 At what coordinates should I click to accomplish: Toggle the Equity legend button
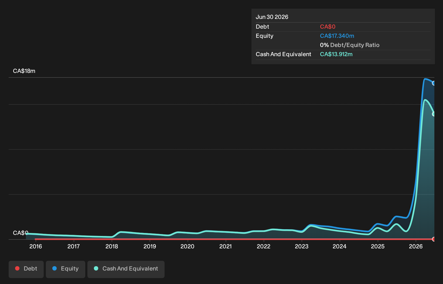point(66,269)
